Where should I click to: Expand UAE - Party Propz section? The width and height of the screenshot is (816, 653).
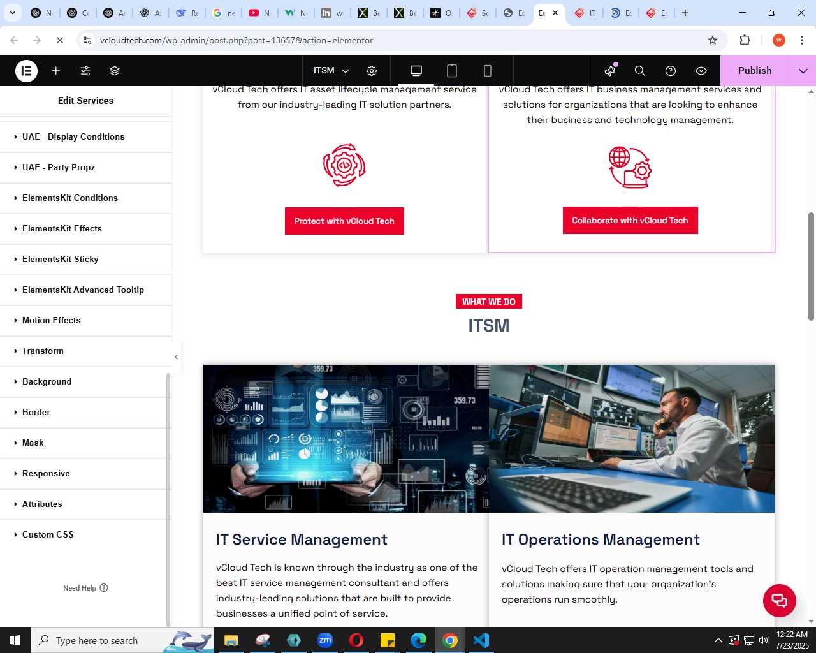click(85, 167)
